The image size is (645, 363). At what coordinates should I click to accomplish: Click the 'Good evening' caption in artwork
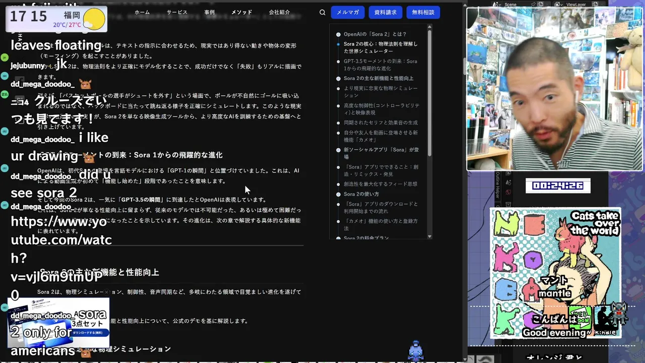click(x=554, y=333)
